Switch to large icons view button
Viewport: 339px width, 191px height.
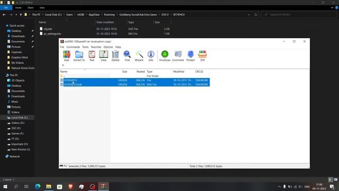coord(335,179)
